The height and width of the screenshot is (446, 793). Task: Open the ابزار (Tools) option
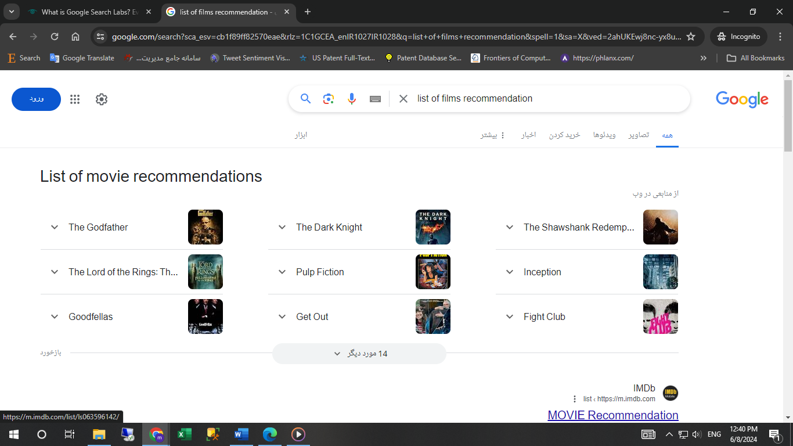(301, 135)
